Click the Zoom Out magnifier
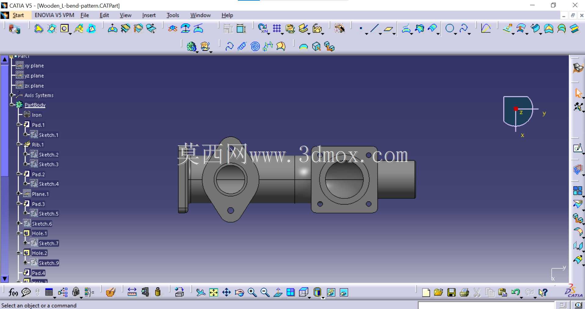This screenshot has width=585, height=309. pyautogui.click(x=265, y=293)
